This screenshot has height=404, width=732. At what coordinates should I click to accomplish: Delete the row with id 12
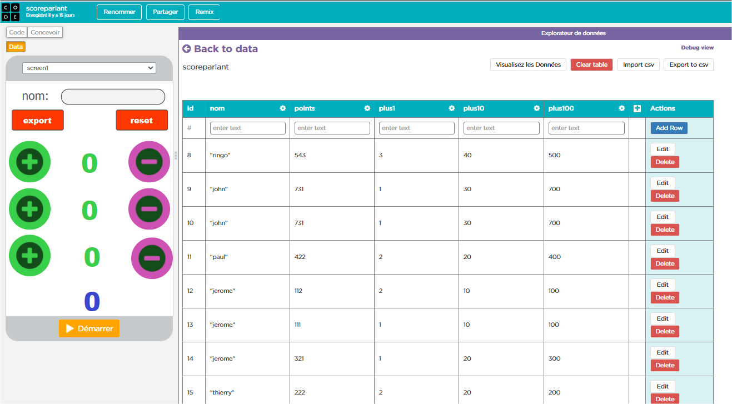click(665, 298)
